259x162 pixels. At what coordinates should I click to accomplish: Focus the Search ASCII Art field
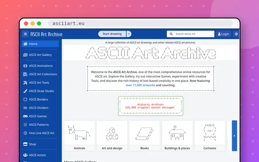click(191, 34)
